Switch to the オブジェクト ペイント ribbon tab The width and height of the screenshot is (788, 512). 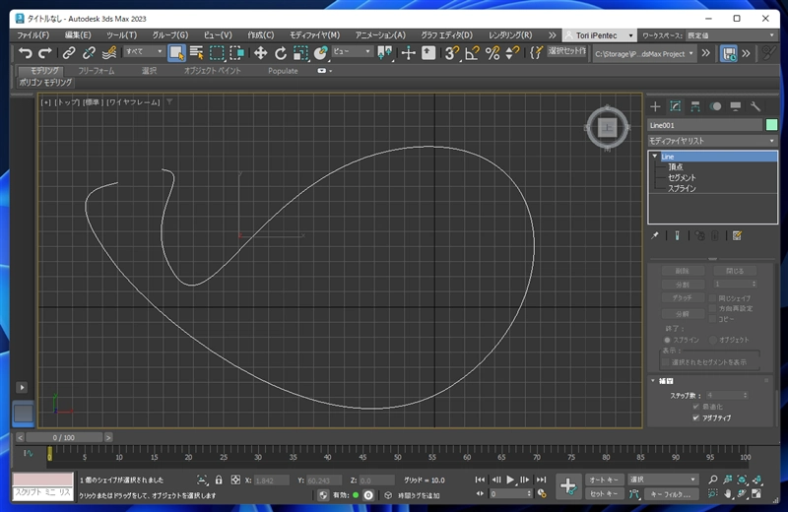coord(212,71)
